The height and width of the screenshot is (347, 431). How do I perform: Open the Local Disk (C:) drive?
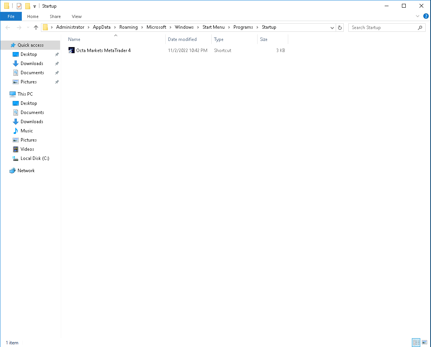pos(34,158)
